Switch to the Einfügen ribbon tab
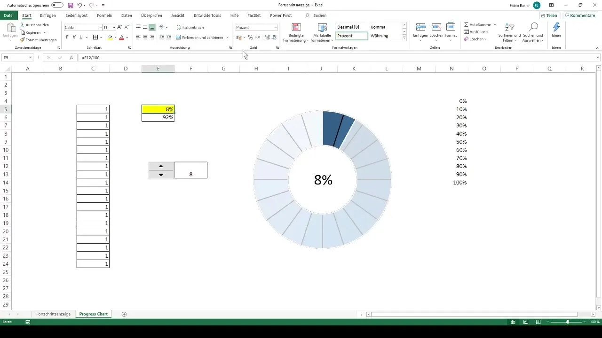 coord(48,15)
